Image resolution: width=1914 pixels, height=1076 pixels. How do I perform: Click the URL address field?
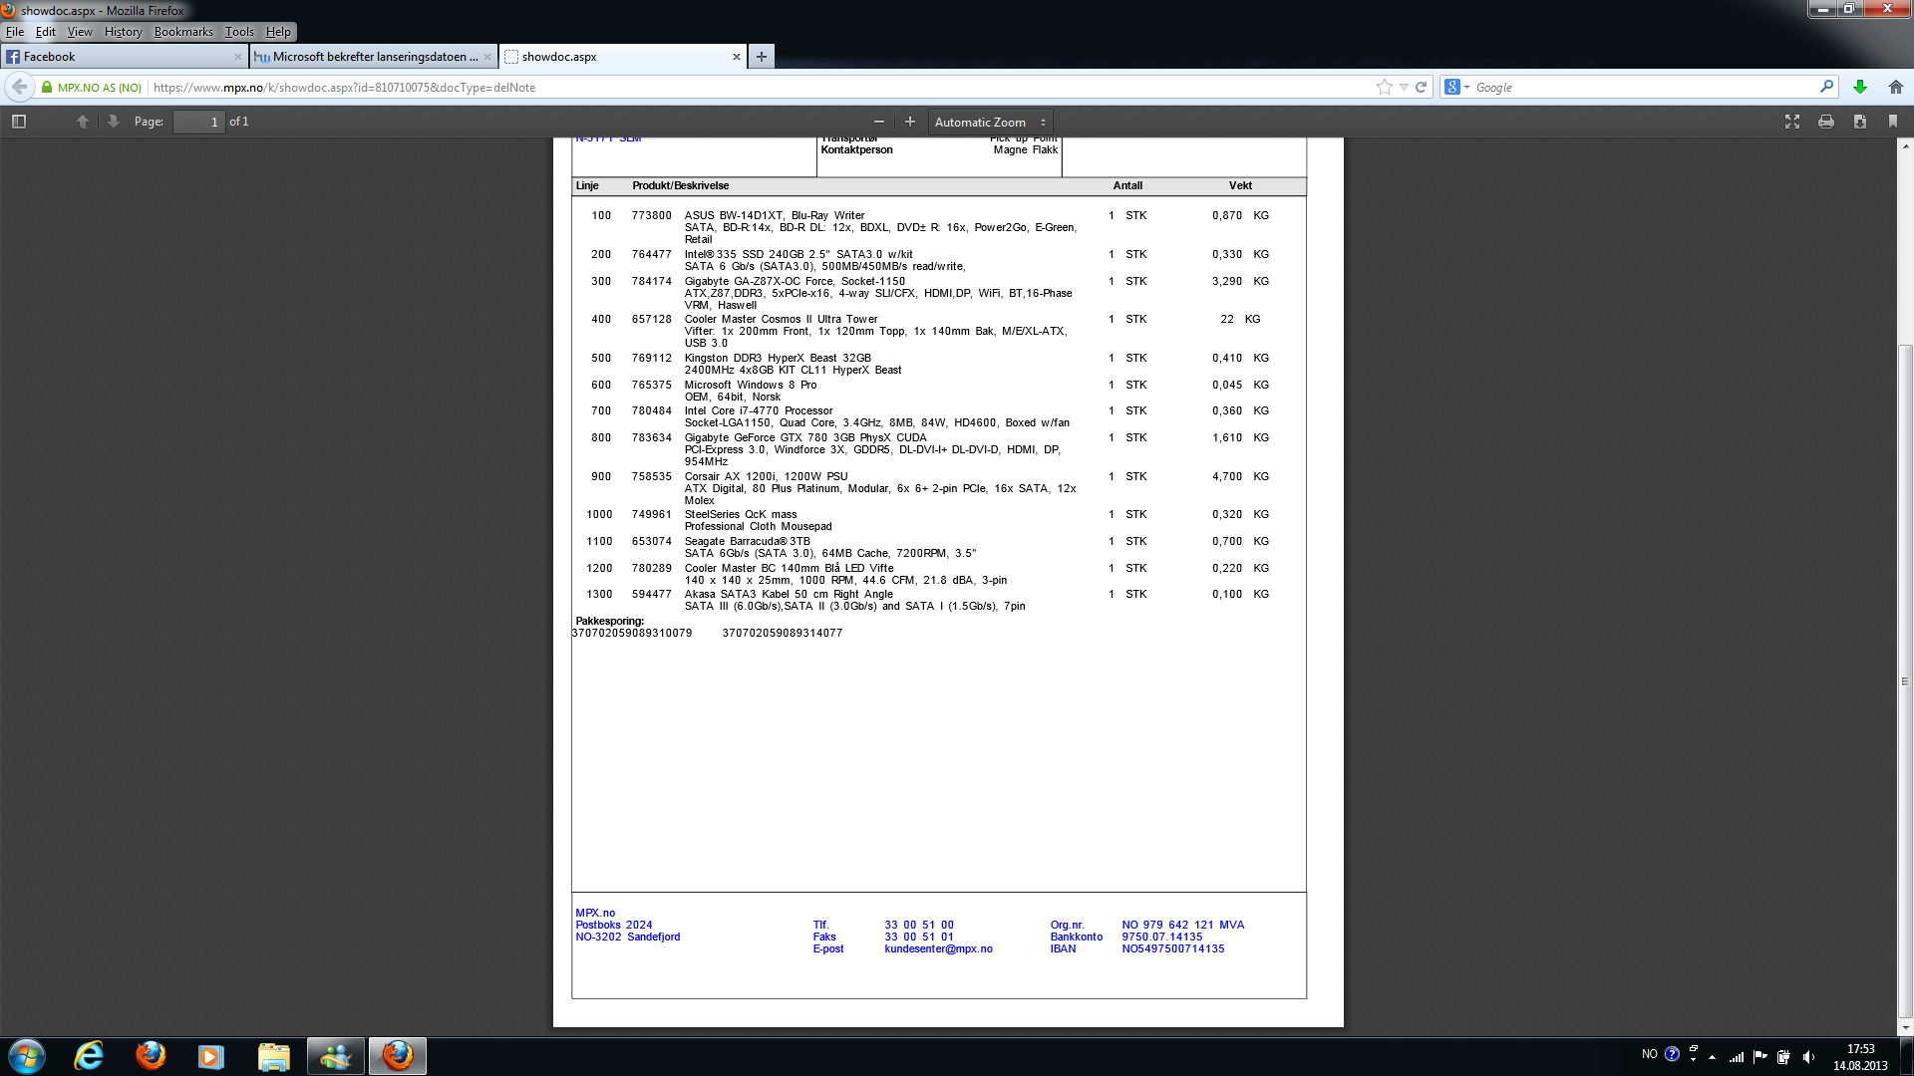(x=758, y=88)
